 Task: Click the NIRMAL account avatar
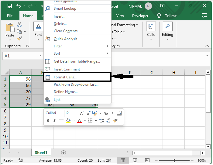[148, 6]
